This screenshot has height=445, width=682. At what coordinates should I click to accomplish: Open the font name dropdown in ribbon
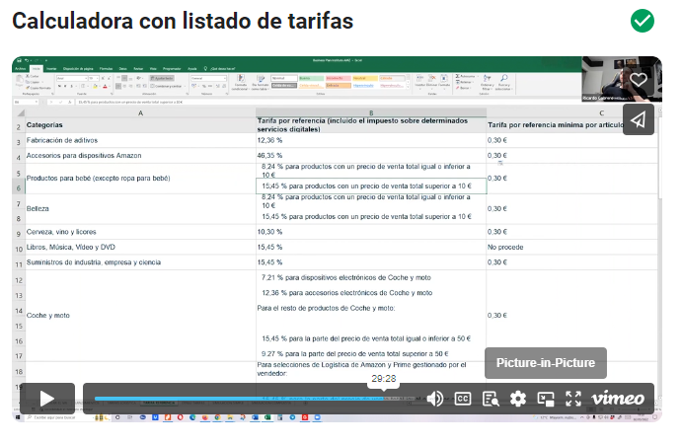[72, 78]
